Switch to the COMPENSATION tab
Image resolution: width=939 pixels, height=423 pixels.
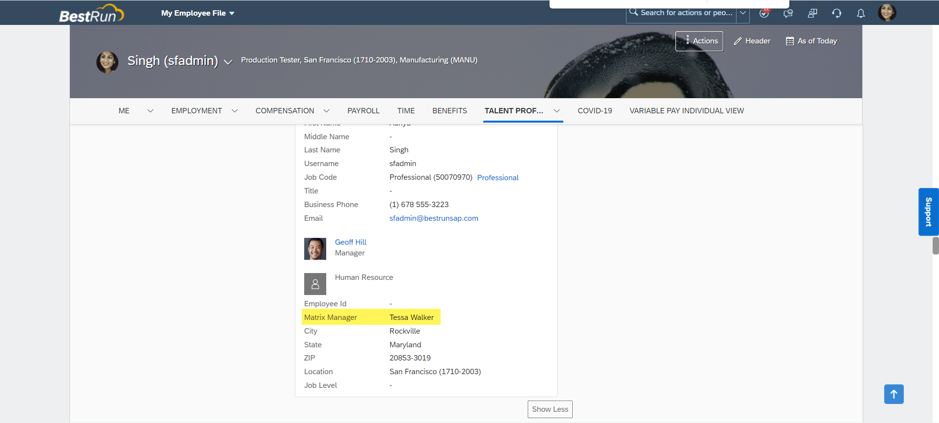[x=285, y=111]
